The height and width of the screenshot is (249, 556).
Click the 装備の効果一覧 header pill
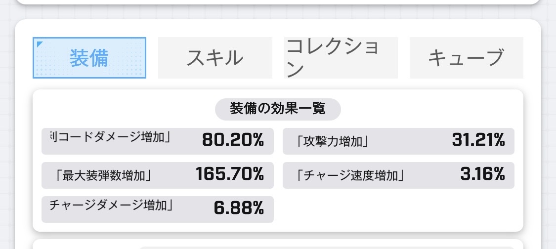point(278,109)
